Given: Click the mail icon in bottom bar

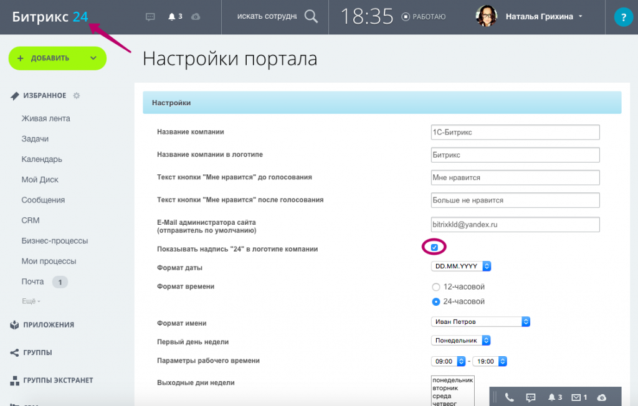Looking at the screenshot, I should click(576, 397).
